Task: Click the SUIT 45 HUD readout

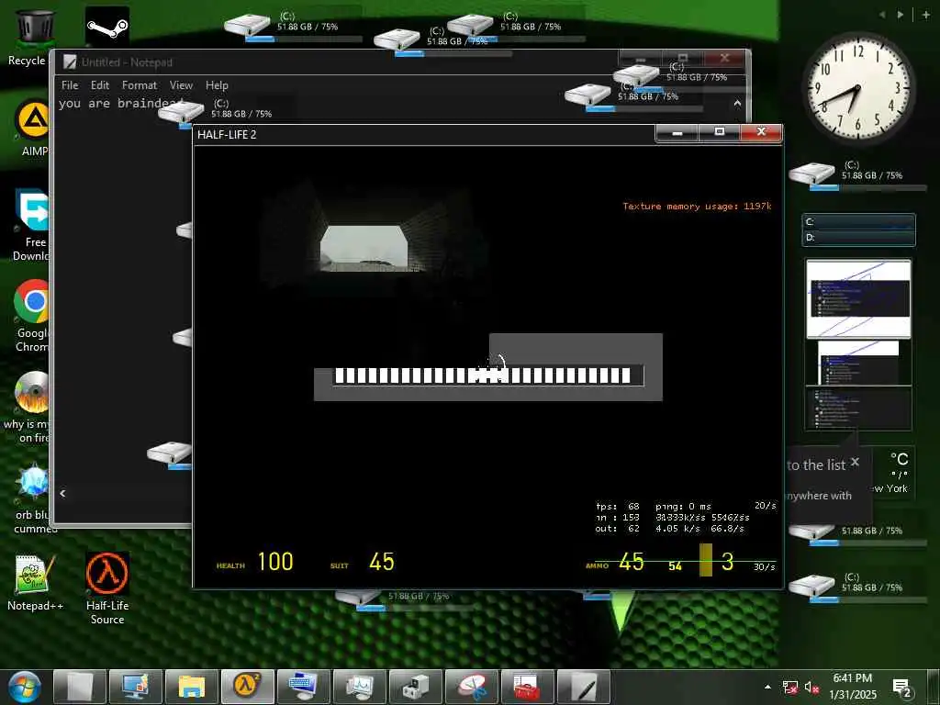Action: coord(362,562)
